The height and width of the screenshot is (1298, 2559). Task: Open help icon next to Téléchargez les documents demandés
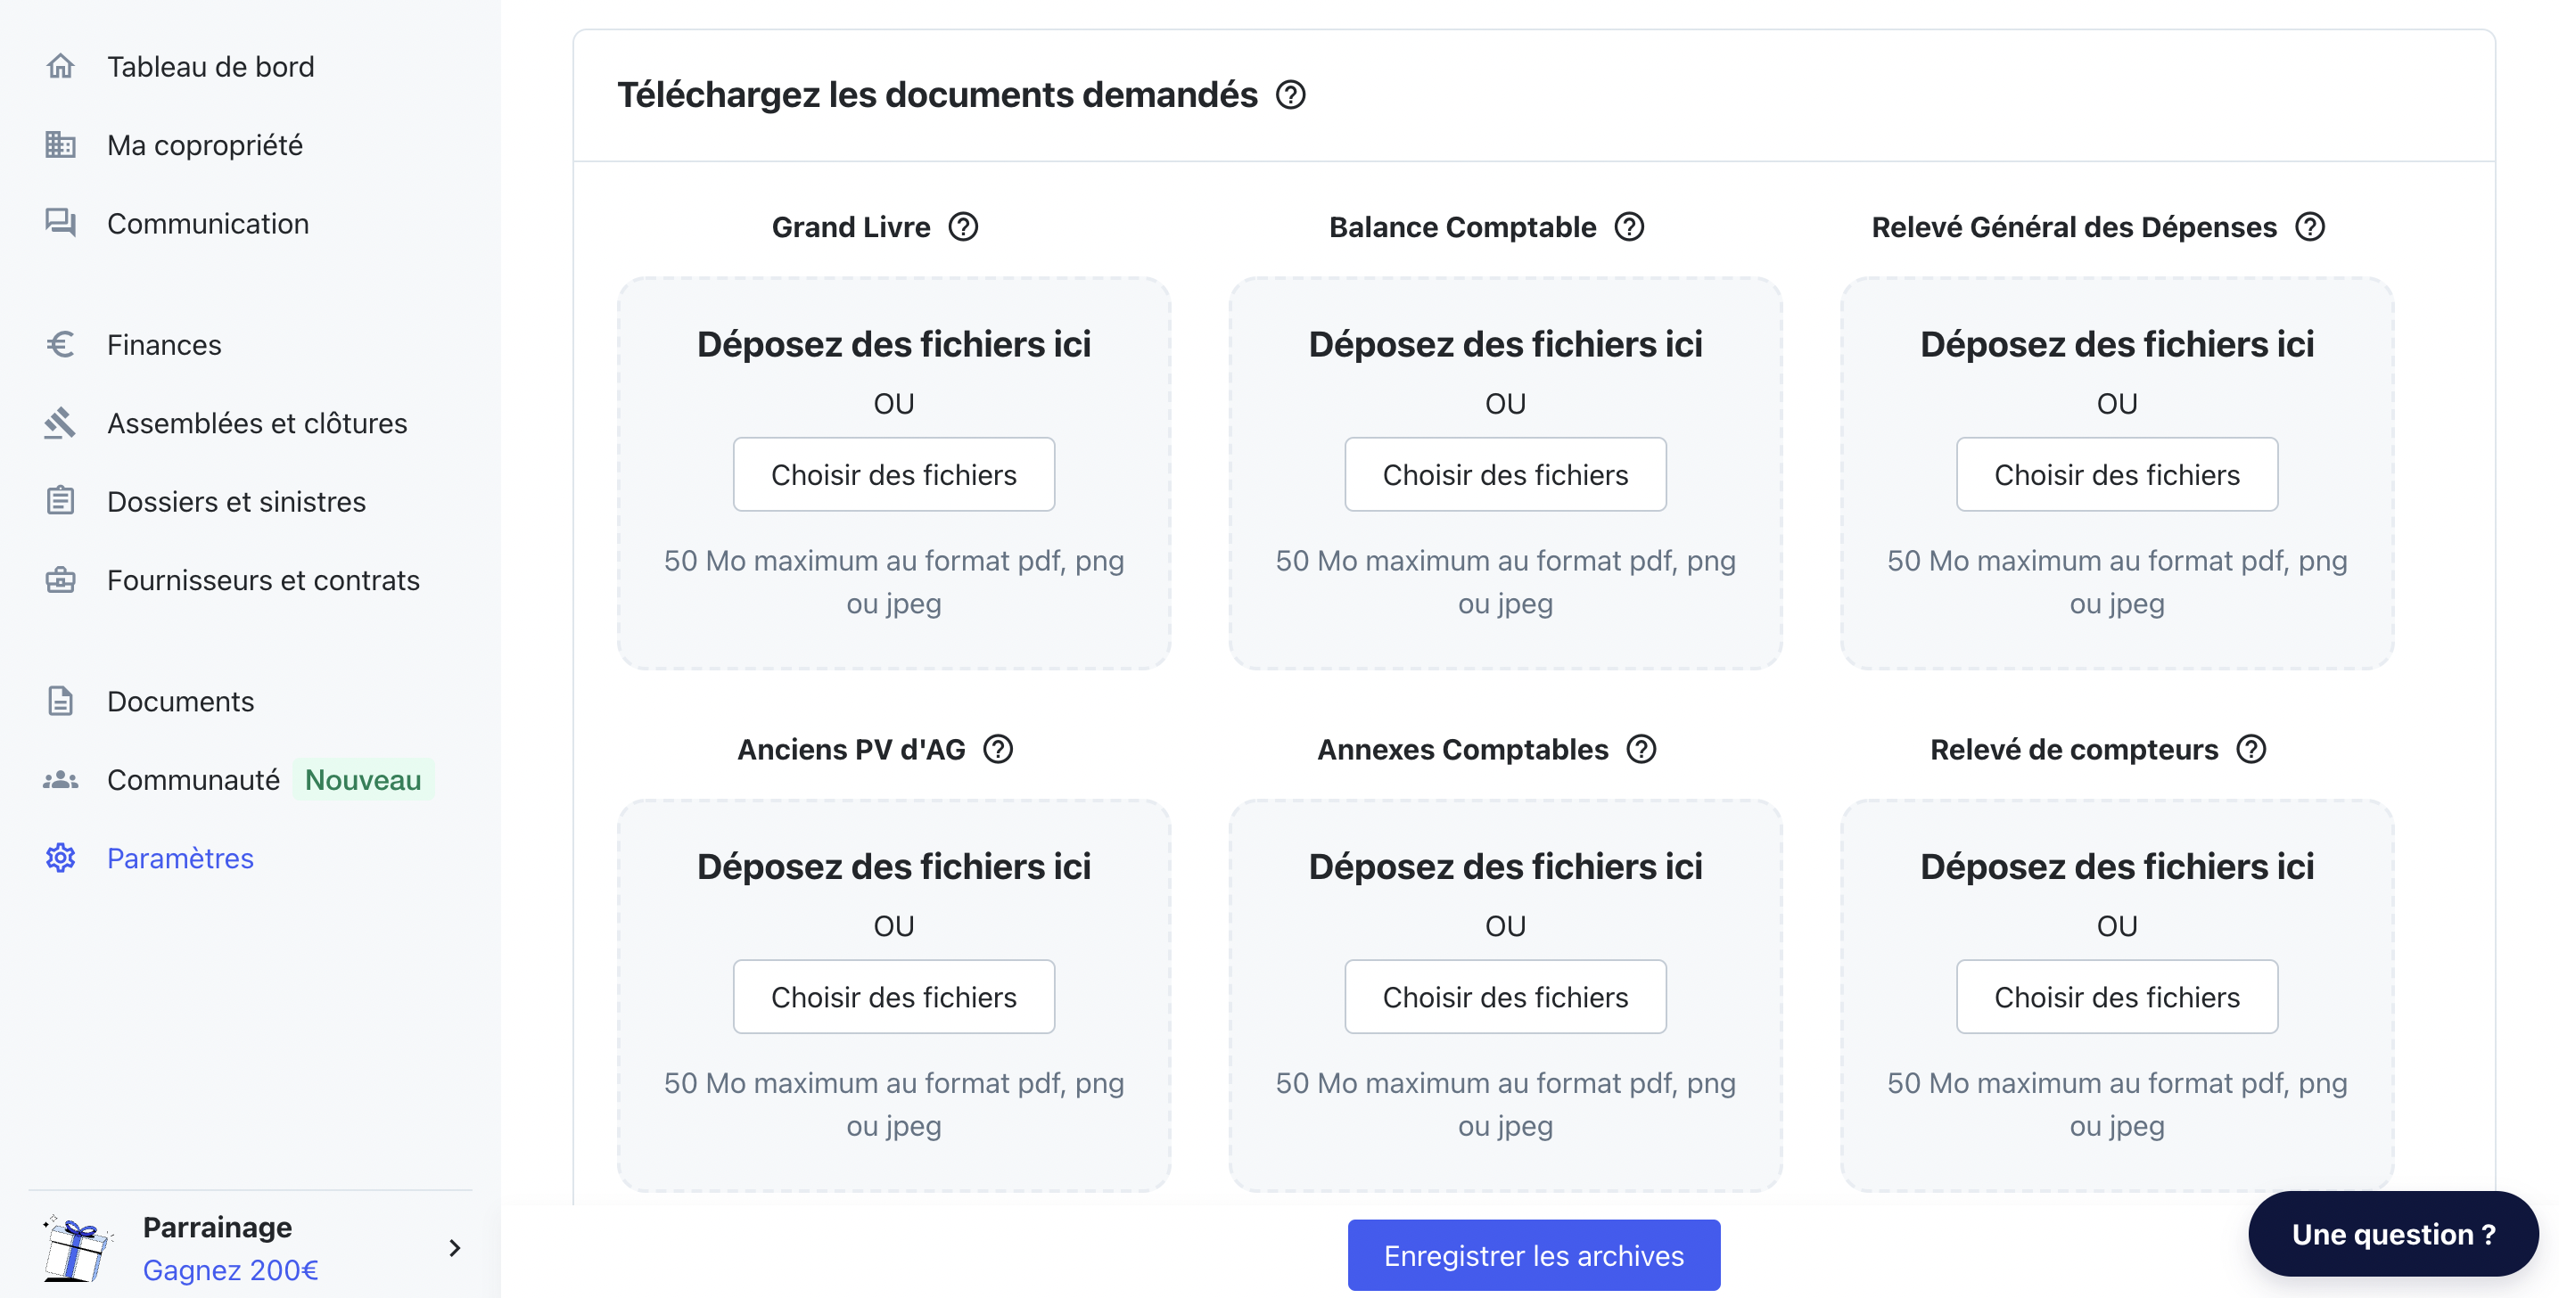click(1290, 95)
